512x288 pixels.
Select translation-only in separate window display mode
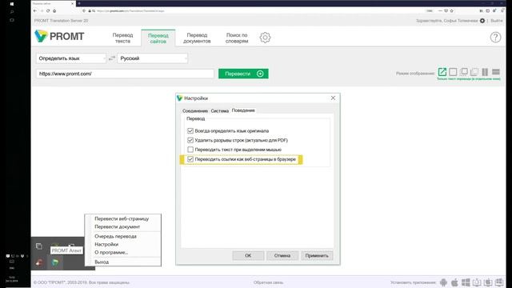[x=442, y=72]
